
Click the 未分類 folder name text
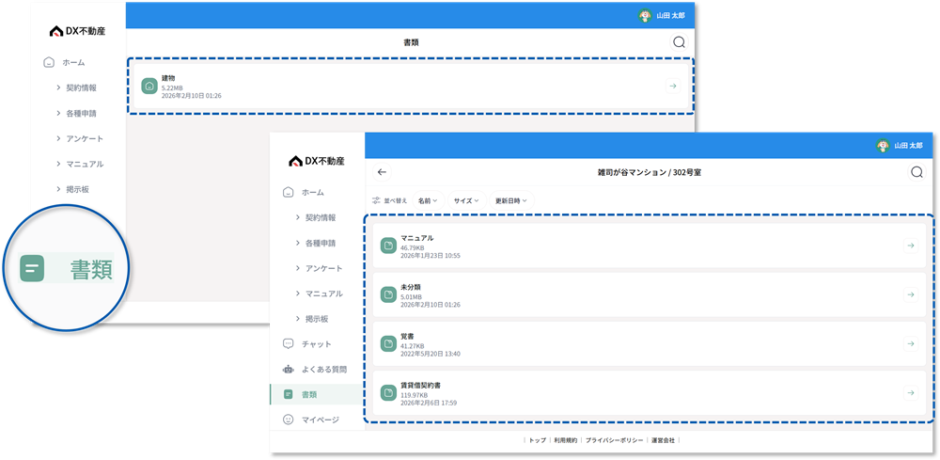[411, 287]
